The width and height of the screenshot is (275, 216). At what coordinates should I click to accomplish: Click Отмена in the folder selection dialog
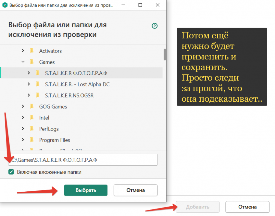(x=136, y=190)
